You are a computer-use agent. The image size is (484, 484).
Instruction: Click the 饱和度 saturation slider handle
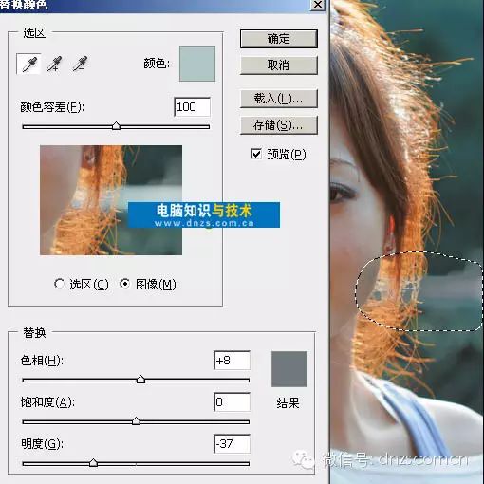136,421
